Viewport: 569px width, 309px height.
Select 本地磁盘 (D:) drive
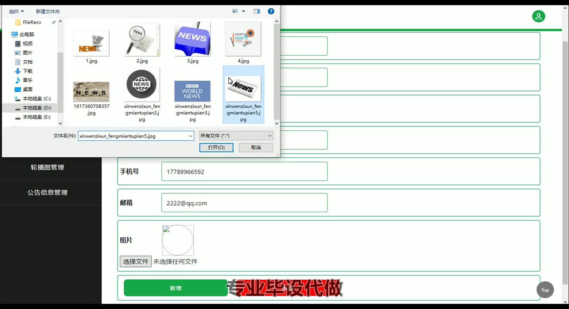click(x=36, y=108)
